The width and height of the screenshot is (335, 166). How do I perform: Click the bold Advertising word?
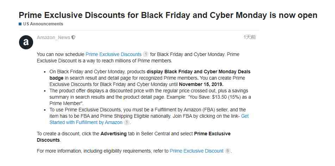coord(113,134)
